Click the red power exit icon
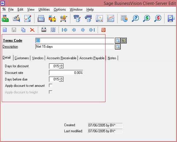 (x=103, y=30)
